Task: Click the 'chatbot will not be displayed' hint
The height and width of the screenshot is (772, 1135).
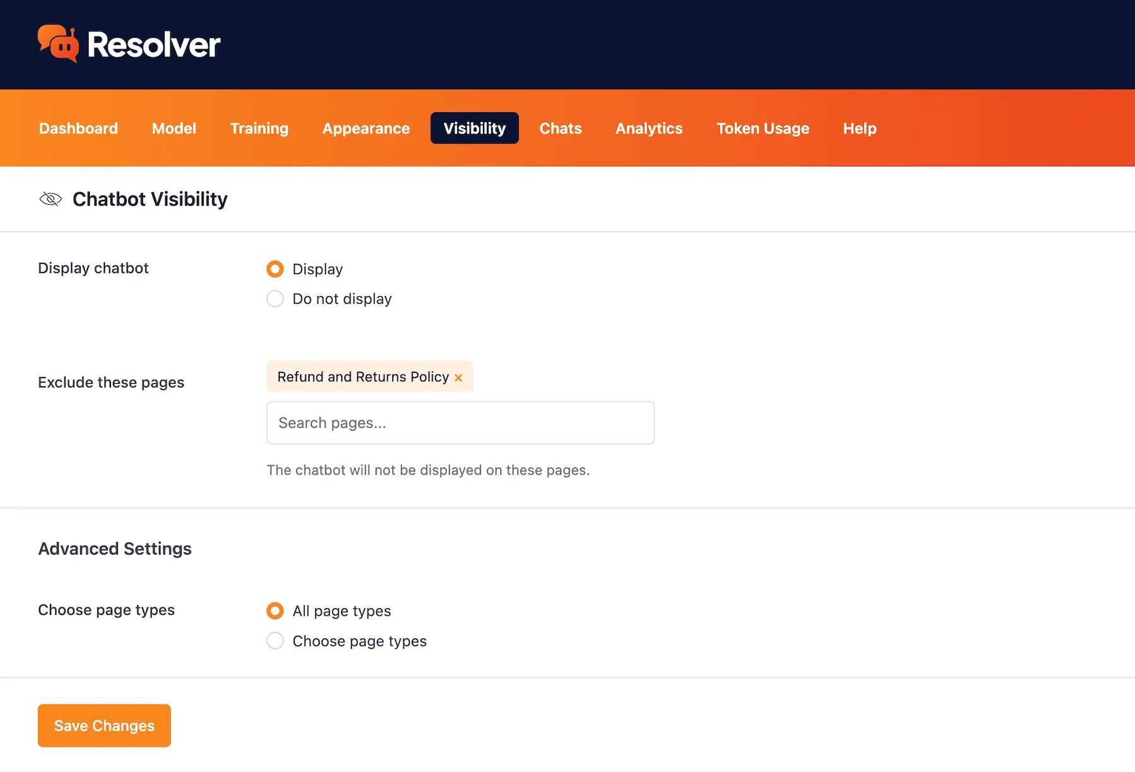Action: coord(428,470)
